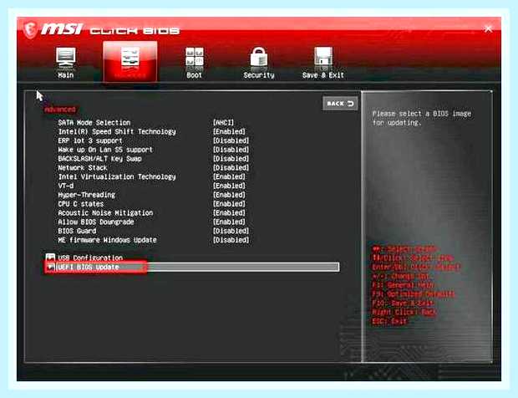Open the UEFI BIOS Update entry
518x398 pixels.
pyautogui.click(x=191, y=267)
